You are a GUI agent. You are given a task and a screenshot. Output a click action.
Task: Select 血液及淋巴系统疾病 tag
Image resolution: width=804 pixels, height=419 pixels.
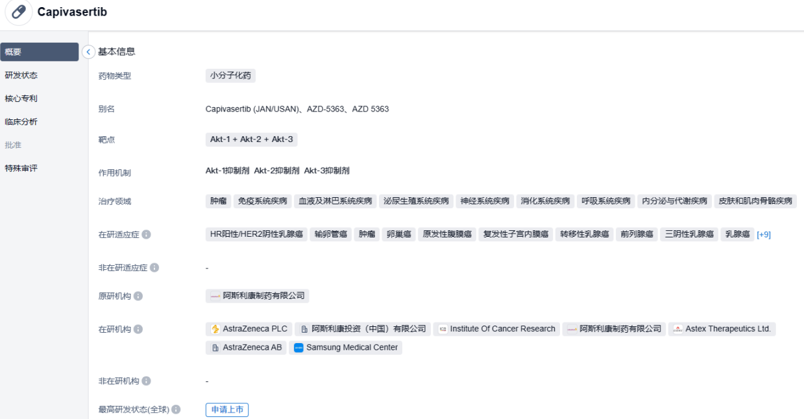[x=335, y=201]
